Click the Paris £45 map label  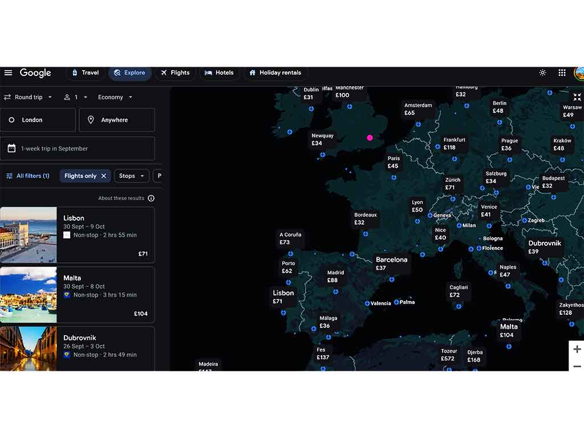[x=394, y=162]
